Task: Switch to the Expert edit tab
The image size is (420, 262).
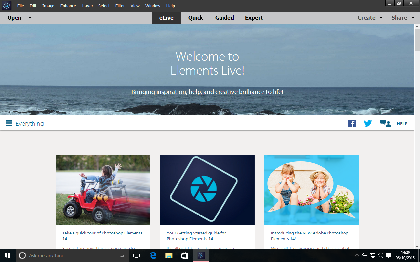Action: pos(254,18)
